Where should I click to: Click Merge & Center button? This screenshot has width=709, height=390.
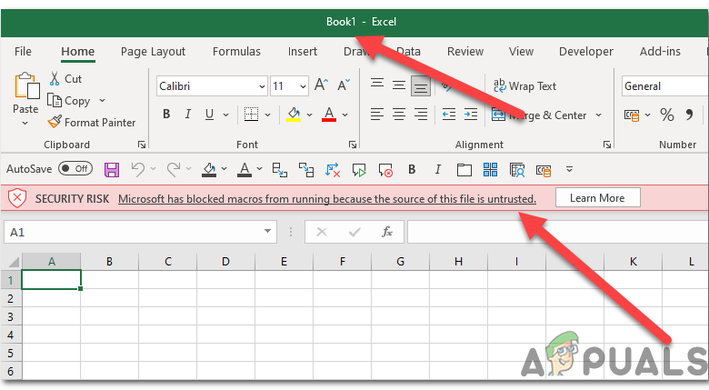coord(539,115)
